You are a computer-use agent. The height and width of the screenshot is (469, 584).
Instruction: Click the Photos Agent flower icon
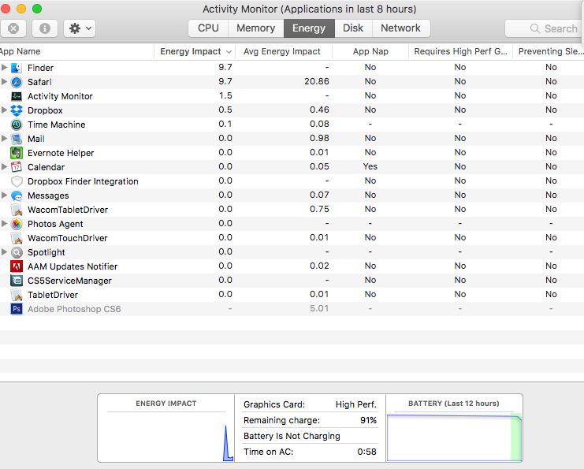click(x=17, y=224)
